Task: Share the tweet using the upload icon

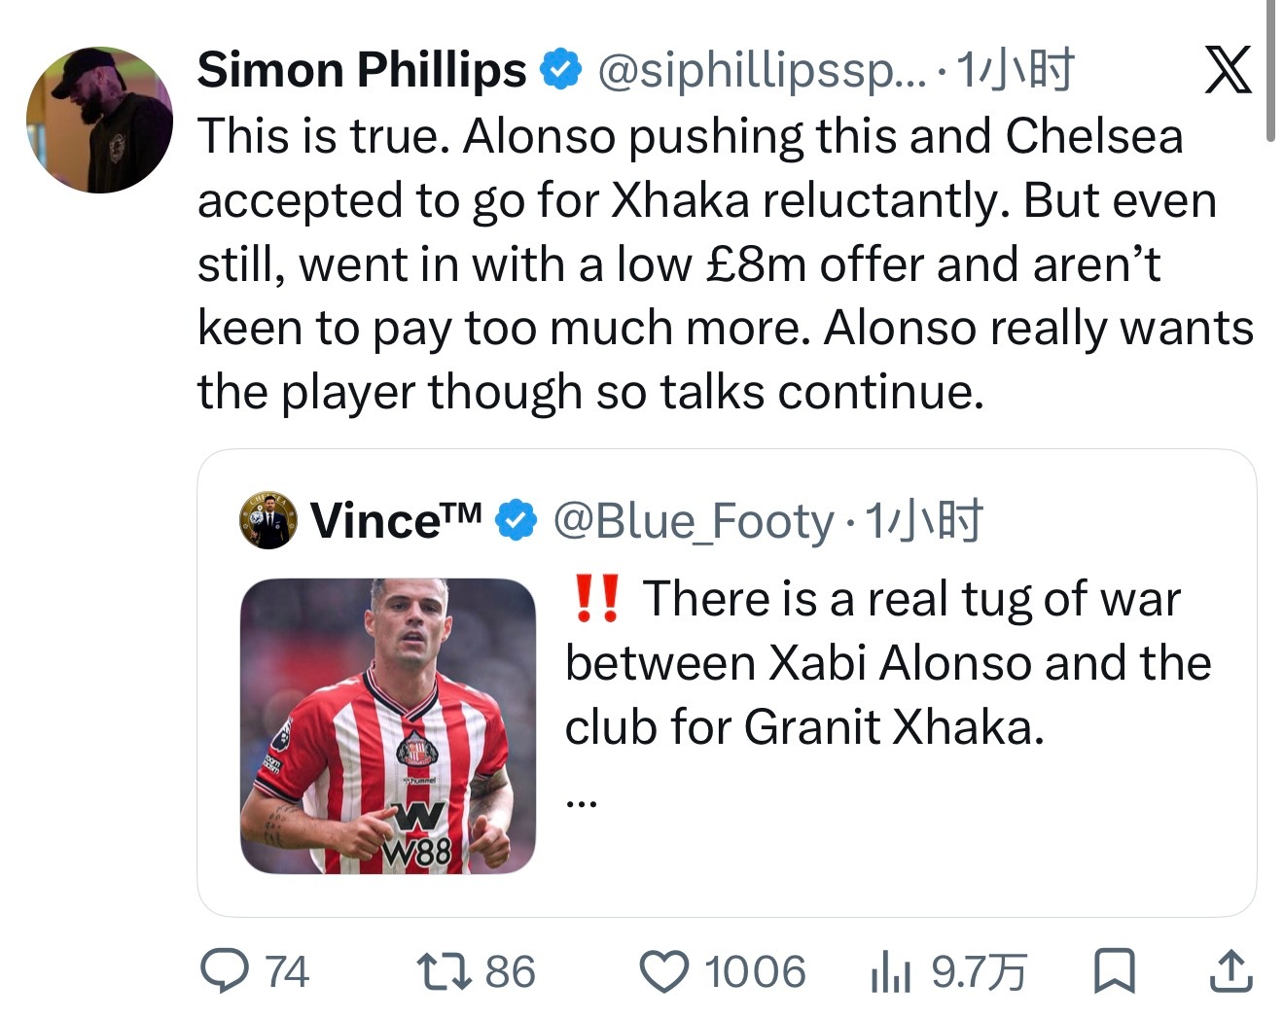Action: (x=1230, y=971)
